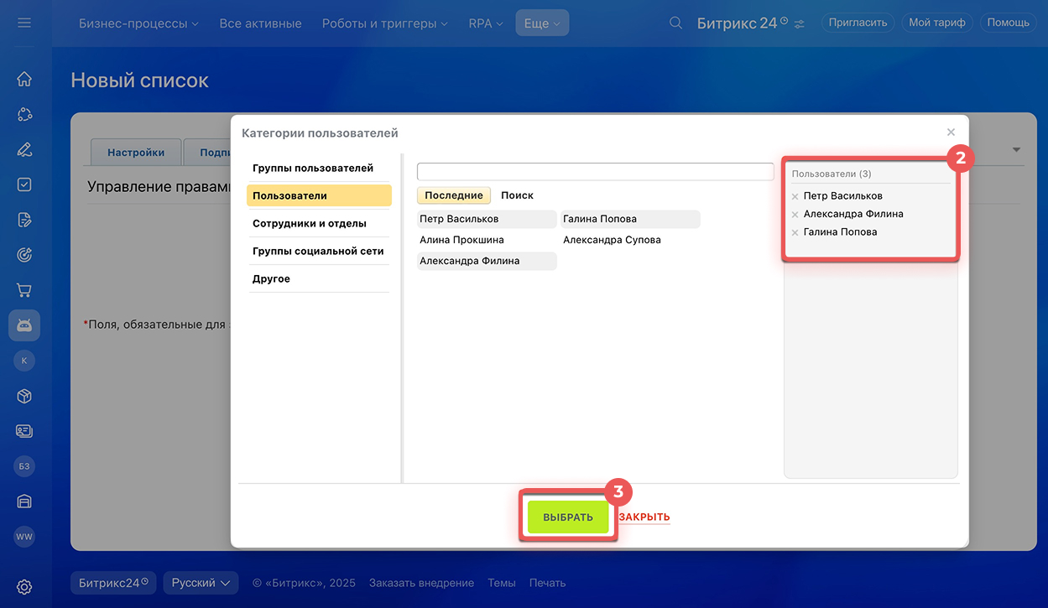Expand the Еще dropdown menu
The image size is (1048, 608).
[542, 23]
